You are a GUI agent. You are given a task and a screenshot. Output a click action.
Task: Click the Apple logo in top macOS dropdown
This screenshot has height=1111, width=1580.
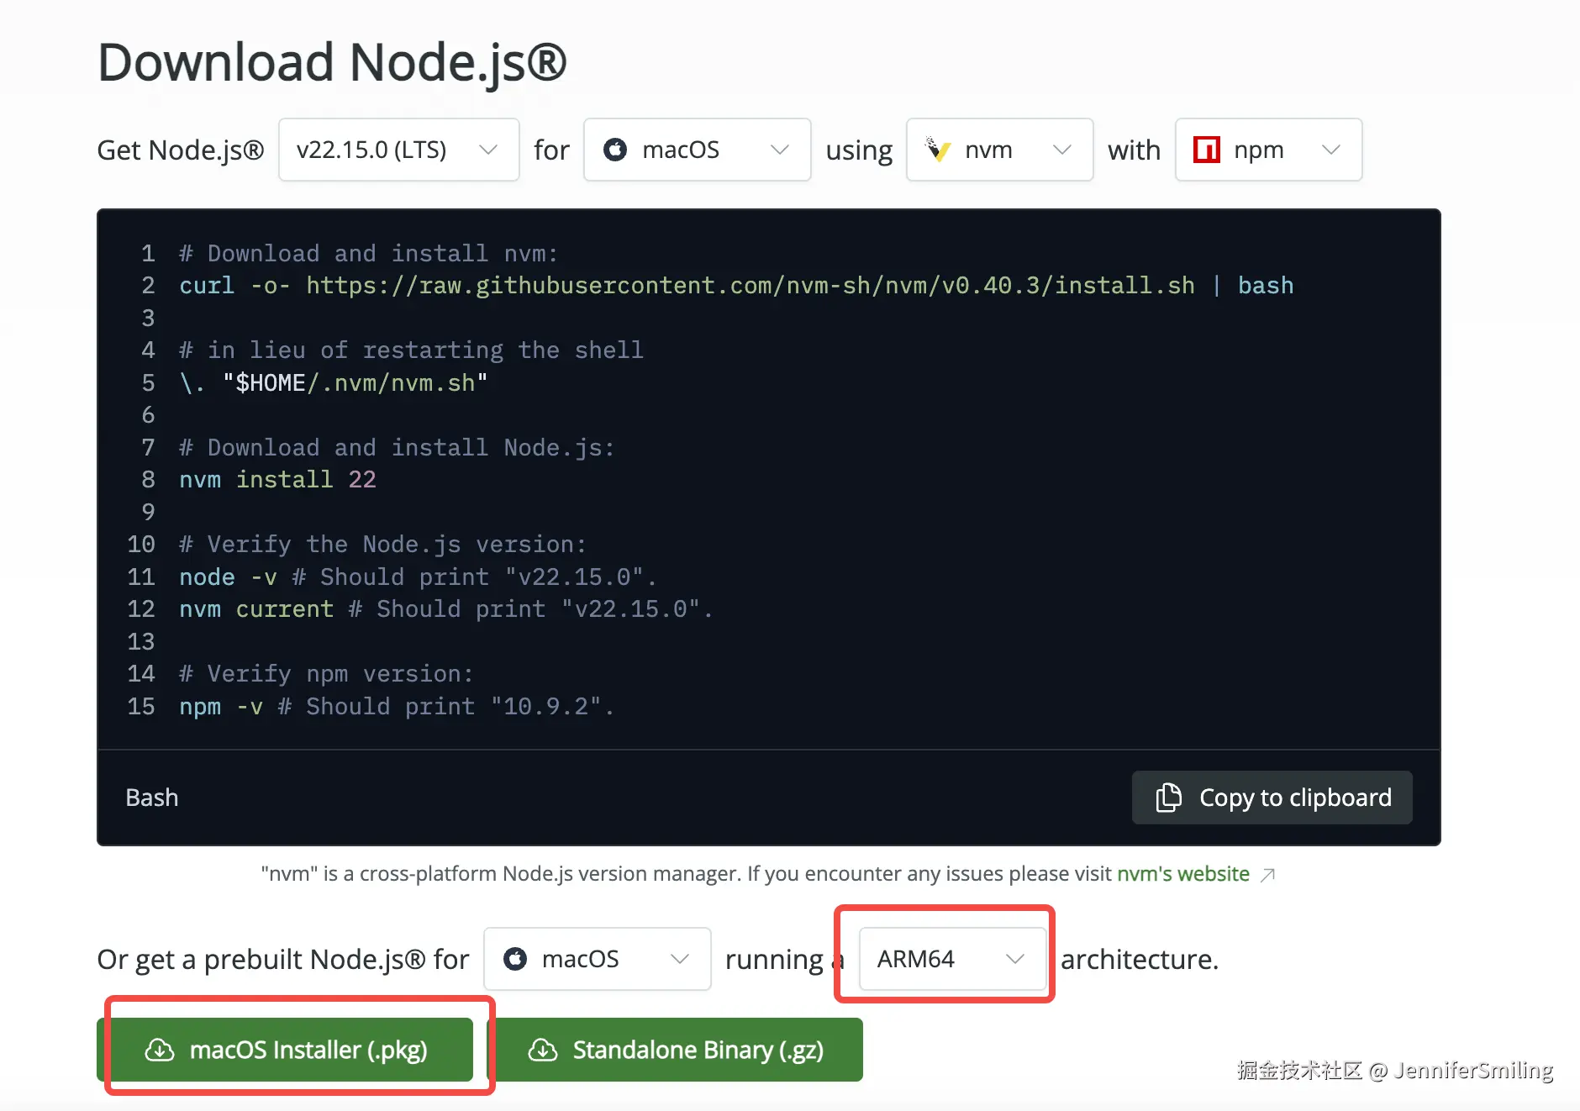[615, 150]
